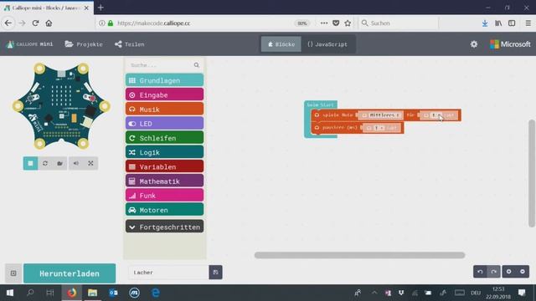Open Outlook from the taskbar
This screenshot has height=301, width=536.
pos(114,293)
